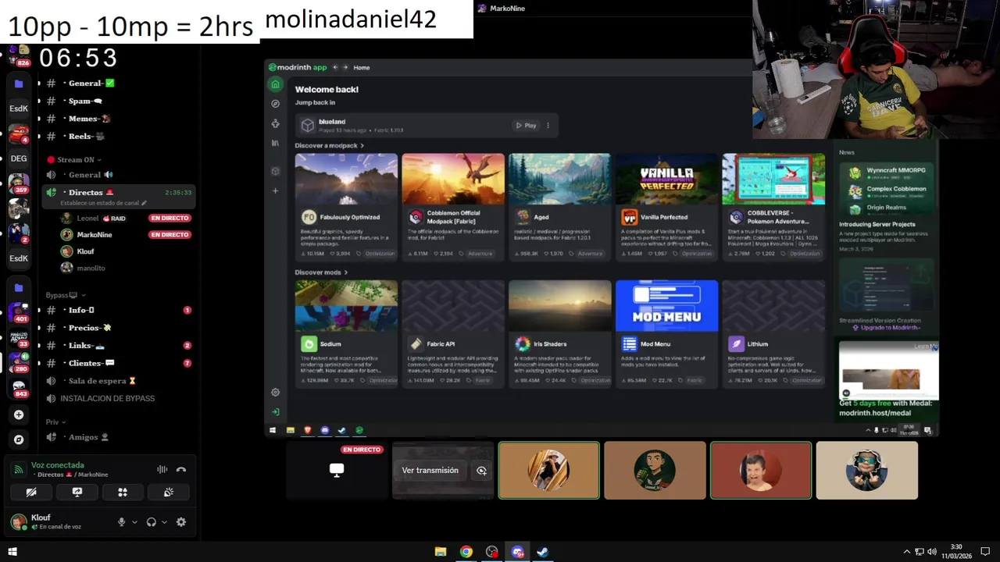Open Discord user settings gear
The image size is (1000, 562).
click(x=181, y=522)
